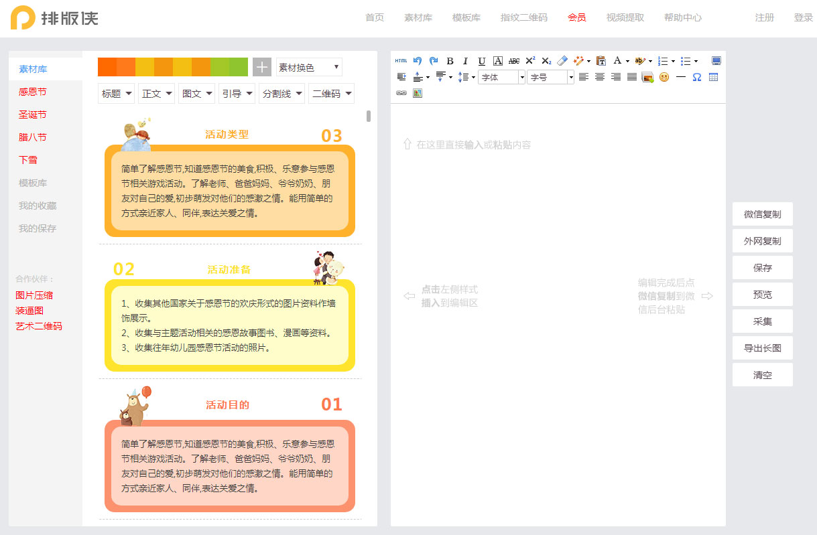Clear the editor using 清空
The image size is (817, 535).
762,374
